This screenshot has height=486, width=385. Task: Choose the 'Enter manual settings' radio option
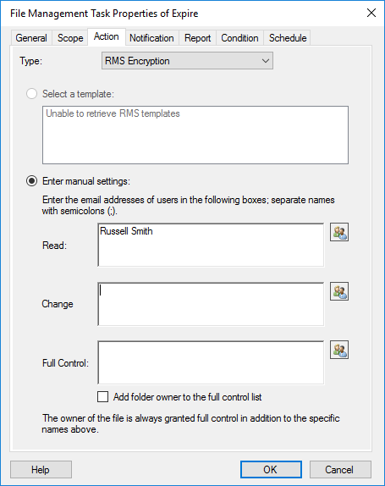[31, 180]
